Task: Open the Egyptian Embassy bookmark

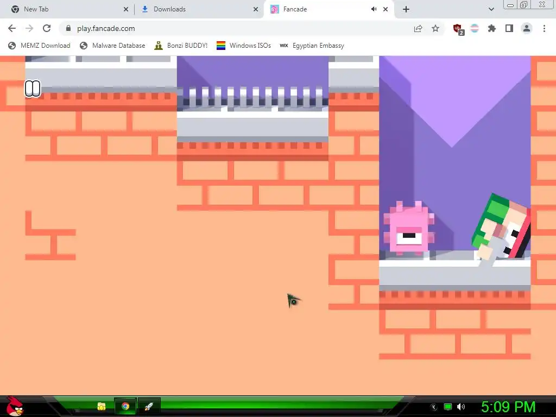Action: pyautogui.click(x=312, y=46)
